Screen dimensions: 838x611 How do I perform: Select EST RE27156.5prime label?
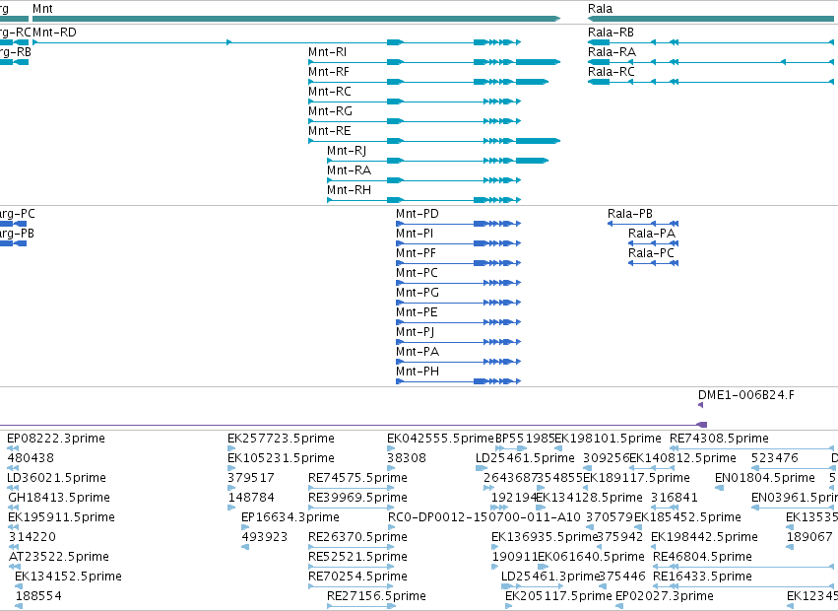377,596
